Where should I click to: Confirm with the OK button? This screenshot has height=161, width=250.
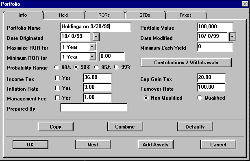pos(30,145)
